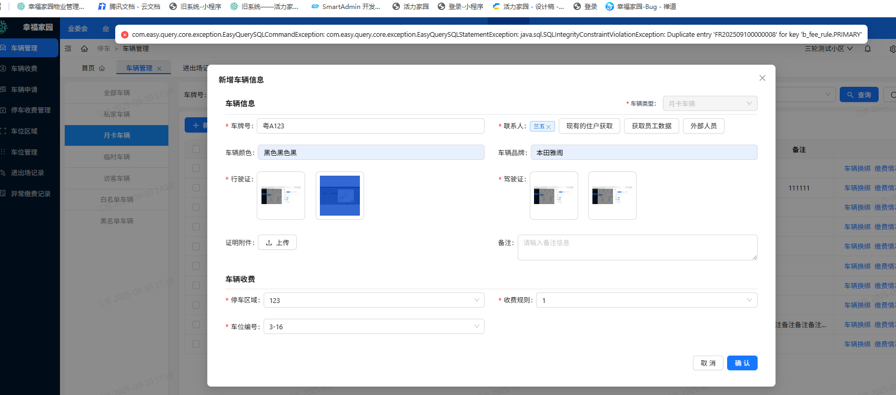Open the second 驾驶证 thumbnail
This screenshot has height=395, width=896.
(x=612, y=196)
